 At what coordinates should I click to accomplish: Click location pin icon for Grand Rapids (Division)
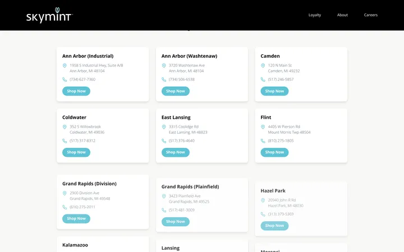pyautogui.click(x=65, y=193)
